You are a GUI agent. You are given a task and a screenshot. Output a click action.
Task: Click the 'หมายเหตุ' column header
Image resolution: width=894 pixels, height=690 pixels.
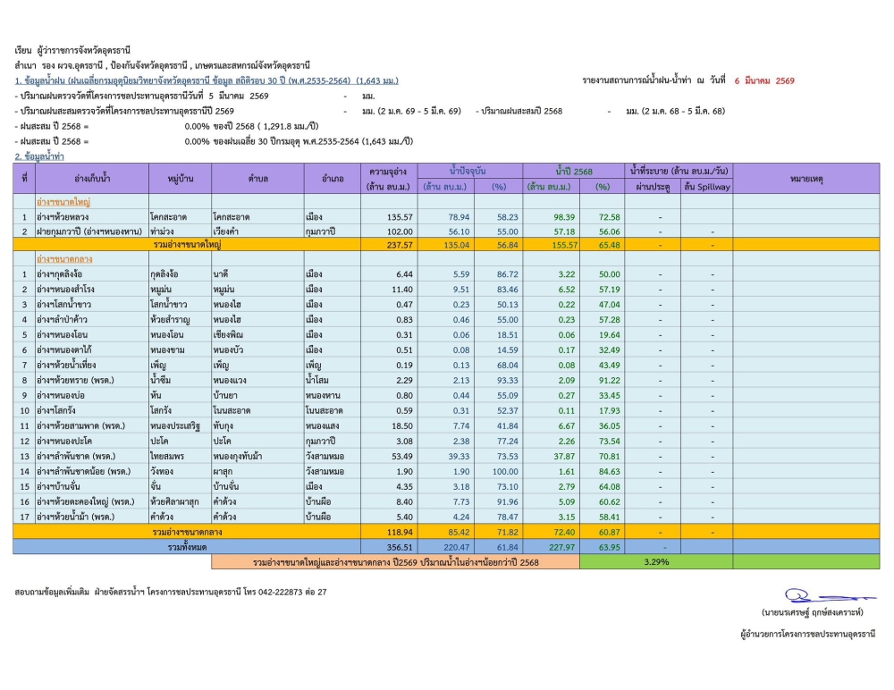click(x=805, y=179)
